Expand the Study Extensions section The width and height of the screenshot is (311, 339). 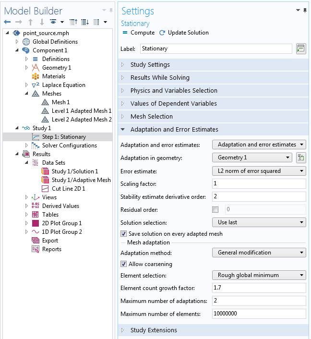(154, 330)
